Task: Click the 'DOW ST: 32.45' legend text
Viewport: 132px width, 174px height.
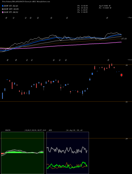Action: click(11, 6)
